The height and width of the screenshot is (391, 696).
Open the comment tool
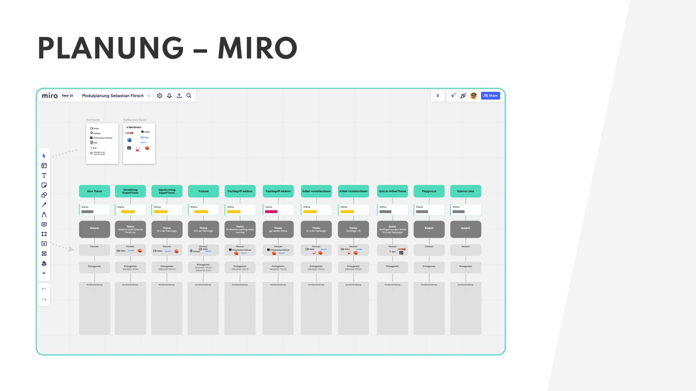pos(44,225)
